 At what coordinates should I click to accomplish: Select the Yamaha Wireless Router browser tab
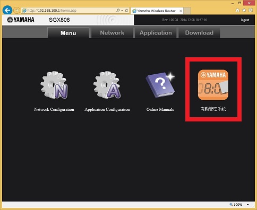157,11
